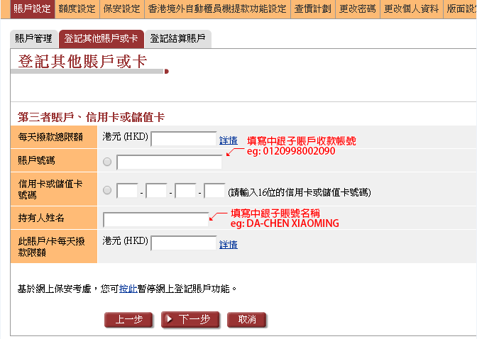Go to the 查價計劃 menu tab
Image resolution: width=477 pixels, height=339 pixels.
tap(313, 9)
